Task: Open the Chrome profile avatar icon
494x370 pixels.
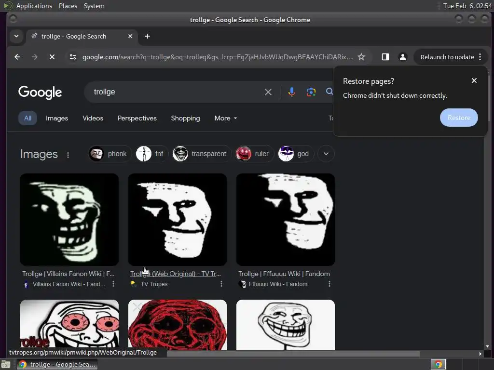Action: (x=403, y=57)
